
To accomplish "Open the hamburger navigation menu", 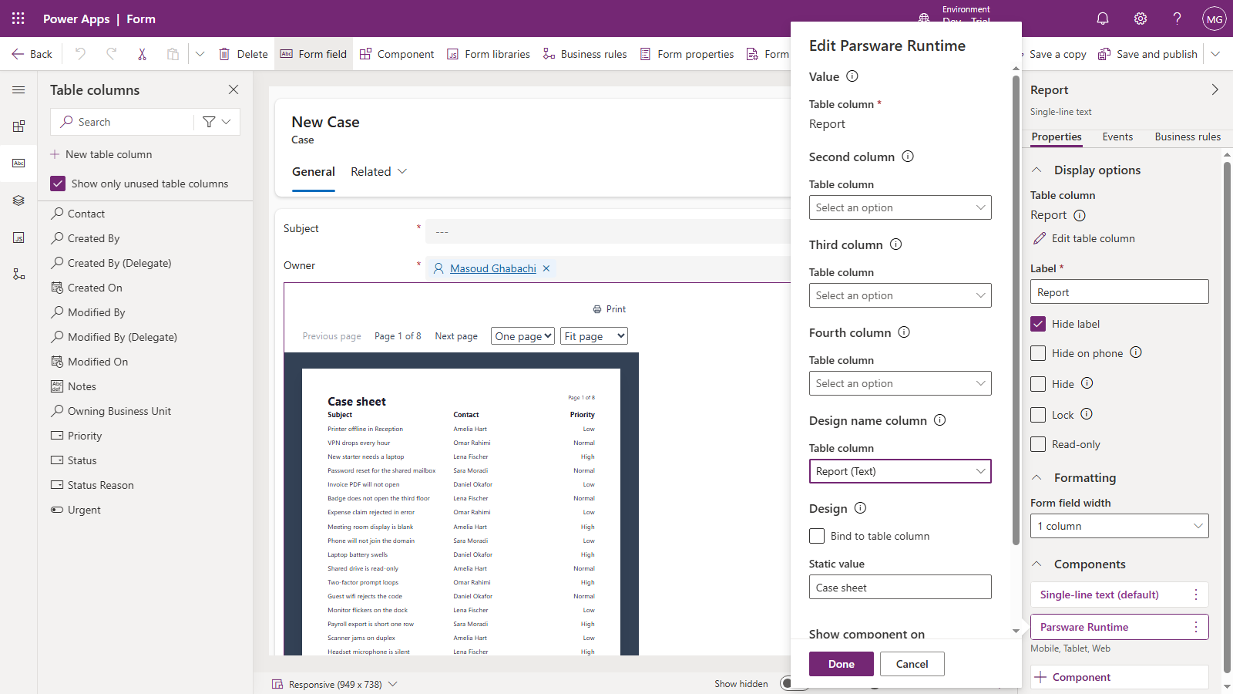I will [18, 89].
